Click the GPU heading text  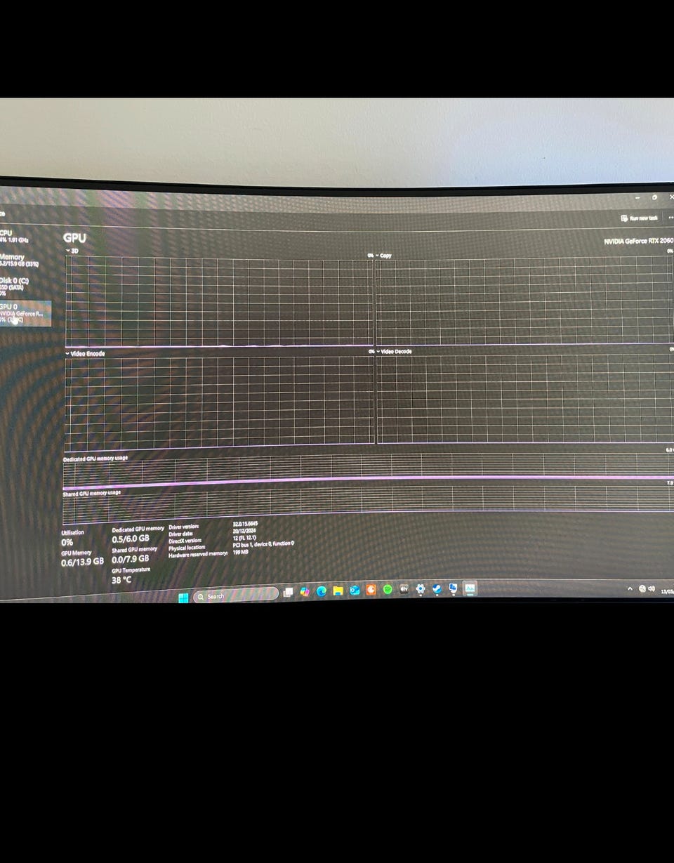(x=74, y=238)
